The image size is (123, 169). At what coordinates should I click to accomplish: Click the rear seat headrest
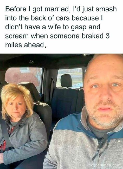(66, 81)
